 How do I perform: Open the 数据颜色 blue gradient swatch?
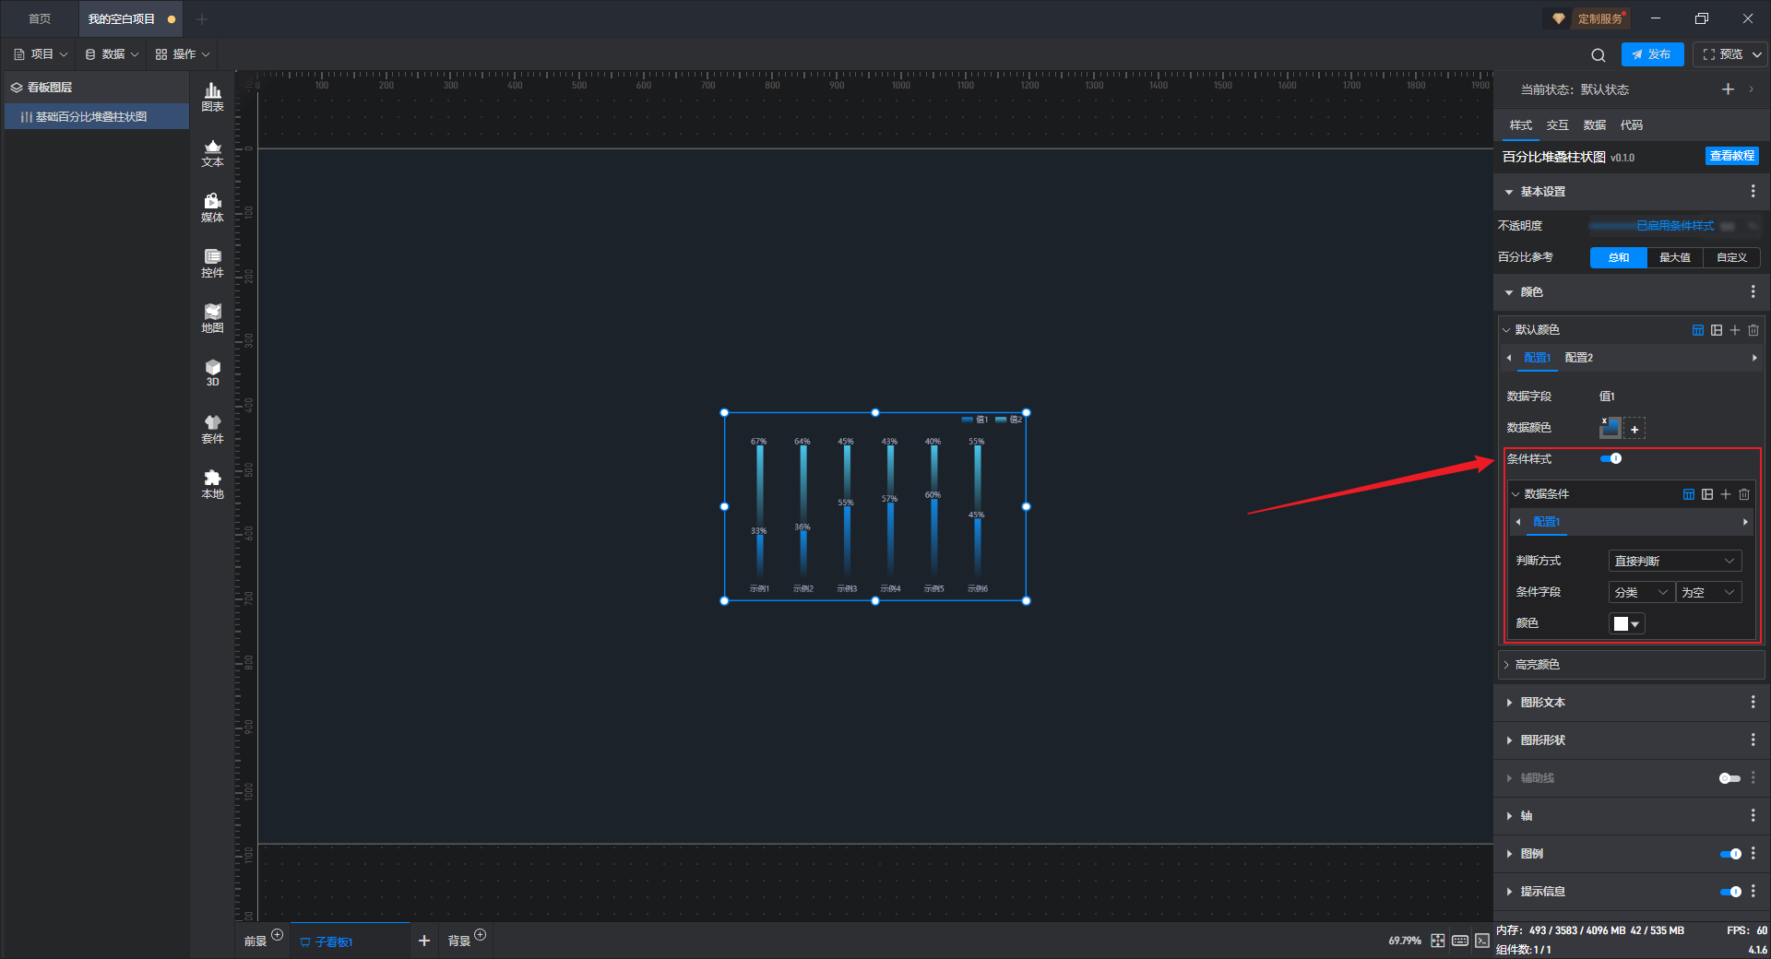coord(1611,428)
